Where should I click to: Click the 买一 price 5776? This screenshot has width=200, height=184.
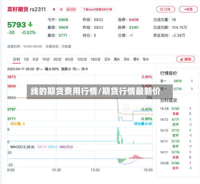(x=178, y=89)
